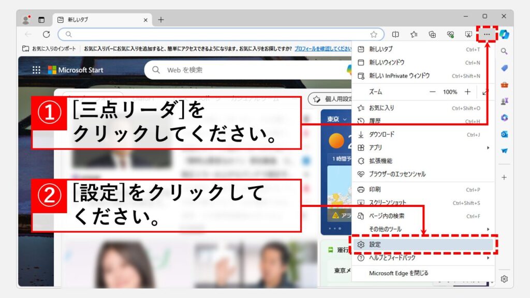Viewport: 530px width, 298px height.
Task: Click the Browser essentials heart icon
Action: [x=450, y=34]
